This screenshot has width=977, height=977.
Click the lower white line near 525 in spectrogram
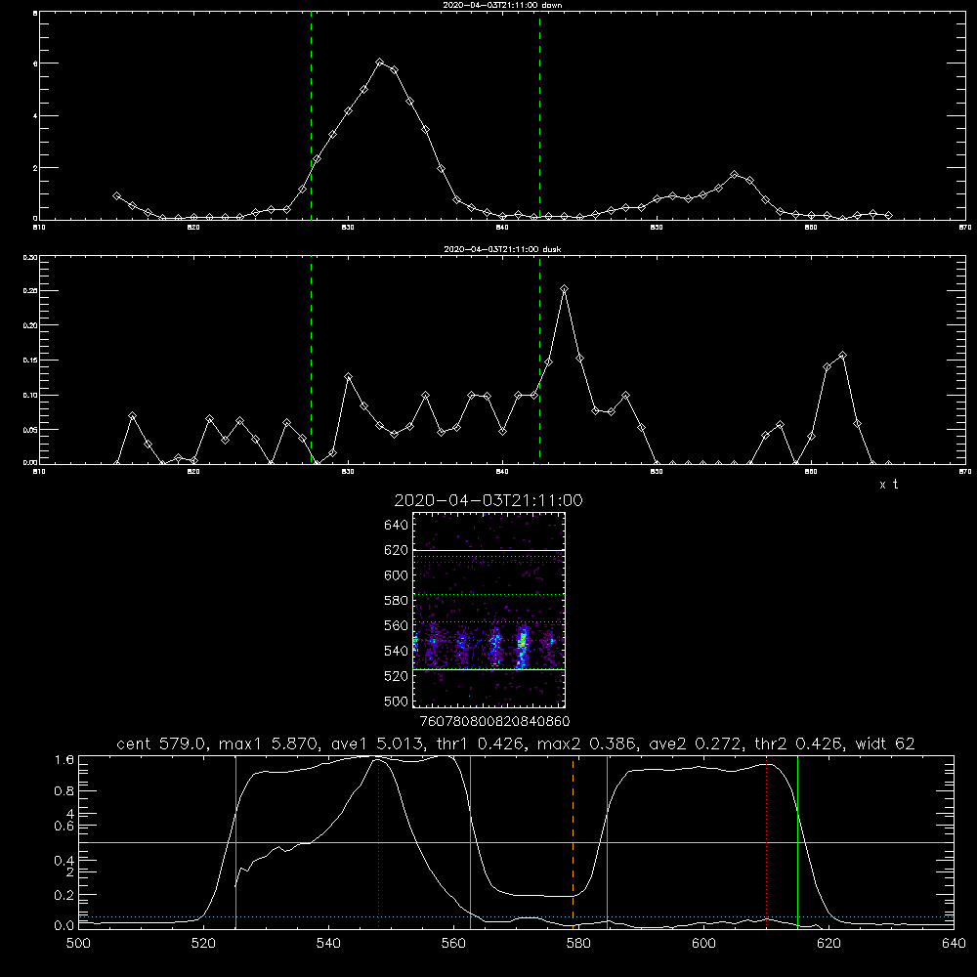[x=489, y=669]
